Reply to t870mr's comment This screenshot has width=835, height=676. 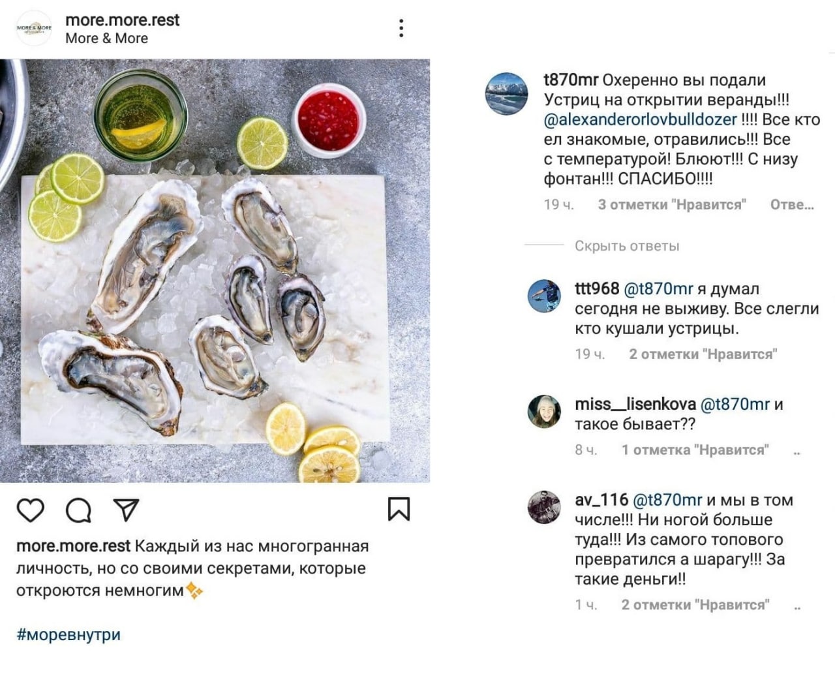point(791,205)
